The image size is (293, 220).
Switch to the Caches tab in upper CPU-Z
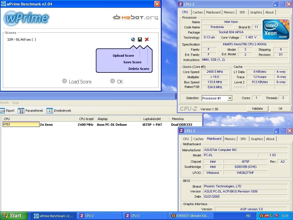197,12
